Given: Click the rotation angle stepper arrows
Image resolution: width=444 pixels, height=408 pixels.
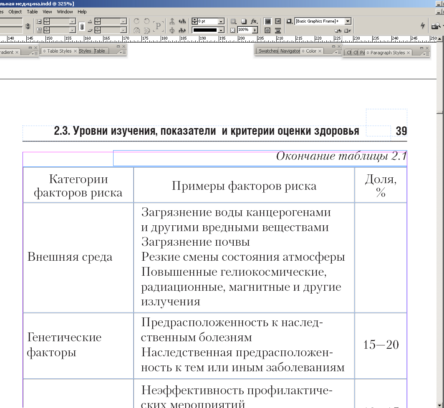Looking at the screenshot, I should click(98, 21).
